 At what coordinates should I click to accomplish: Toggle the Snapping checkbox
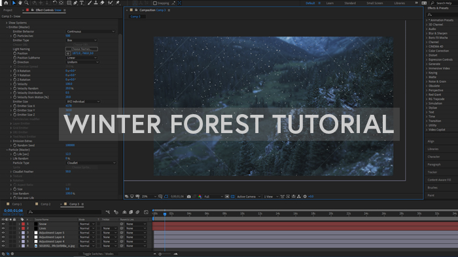155,3
